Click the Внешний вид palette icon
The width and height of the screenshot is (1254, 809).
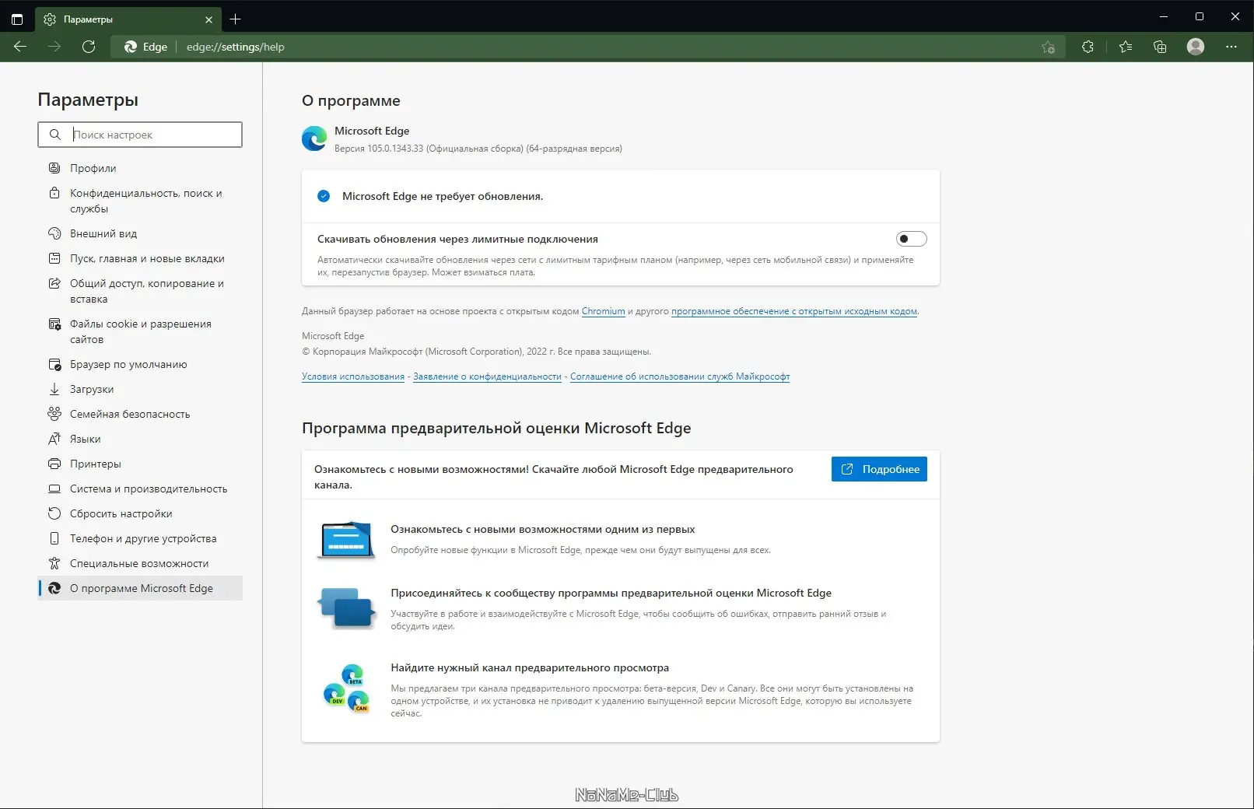click(54, 233)
